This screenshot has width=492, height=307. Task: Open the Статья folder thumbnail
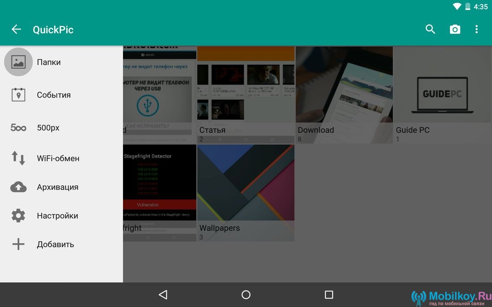click(246, 95)
